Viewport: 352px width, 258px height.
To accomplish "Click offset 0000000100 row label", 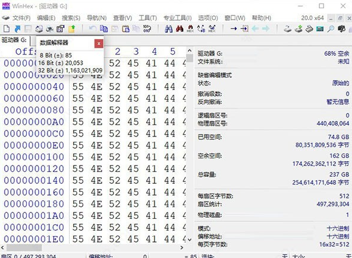I will pos(34,157).
